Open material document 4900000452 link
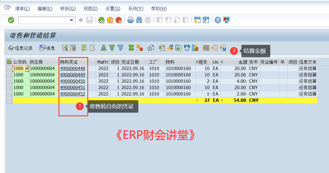 [73, 94]
